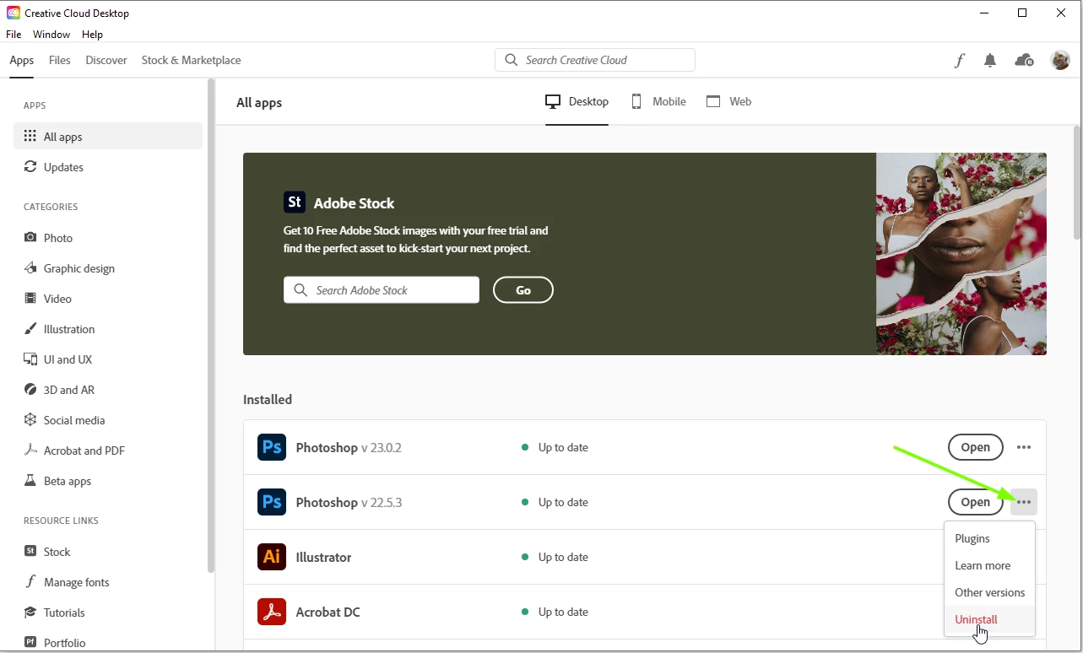Click the sidebar scrollbar

211,325
